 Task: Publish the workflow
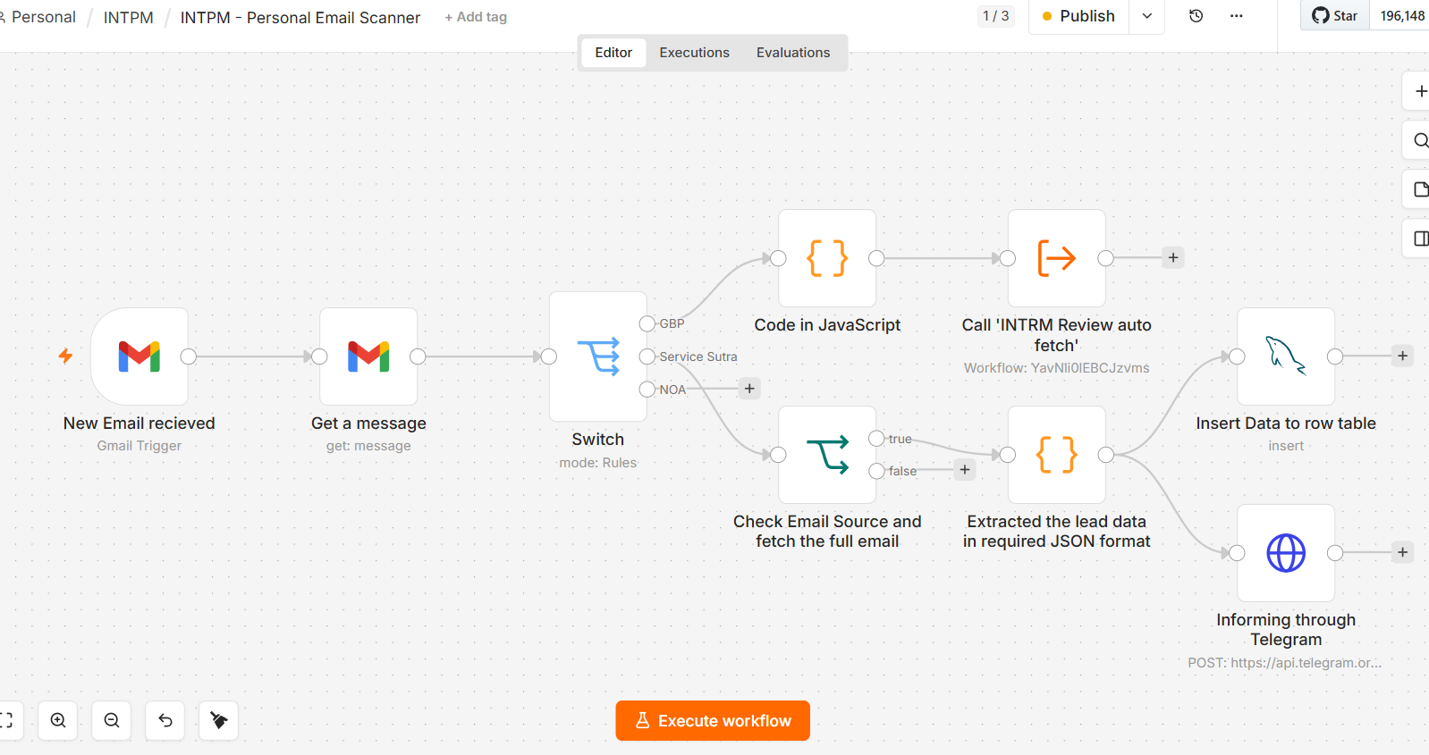[x=1079, y=16]
